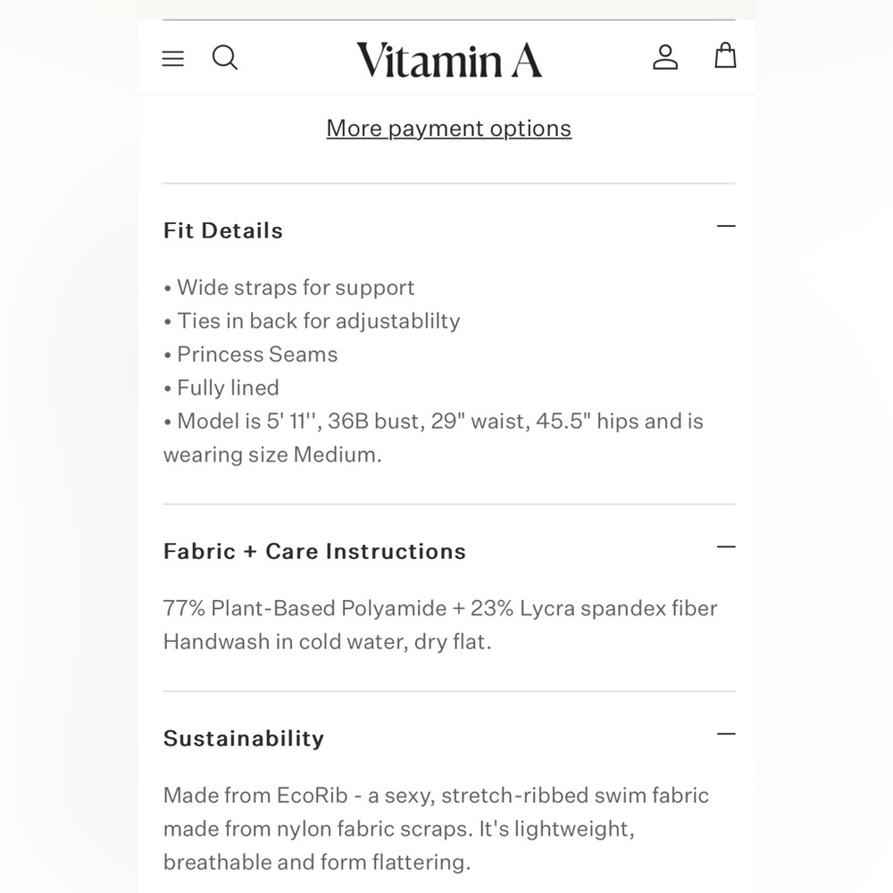Click the 'Princess Seams' bullet text

pos(251,355)
